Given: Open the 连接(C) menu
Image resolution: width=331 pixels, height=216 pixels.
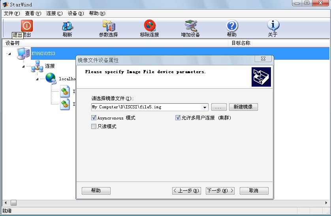Looking at the screenshot, I should tap(55, 13).
